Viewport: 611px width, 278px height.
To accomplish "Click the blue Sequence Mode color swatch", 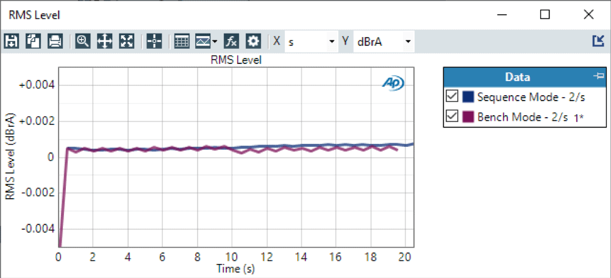I will (468, 97).
